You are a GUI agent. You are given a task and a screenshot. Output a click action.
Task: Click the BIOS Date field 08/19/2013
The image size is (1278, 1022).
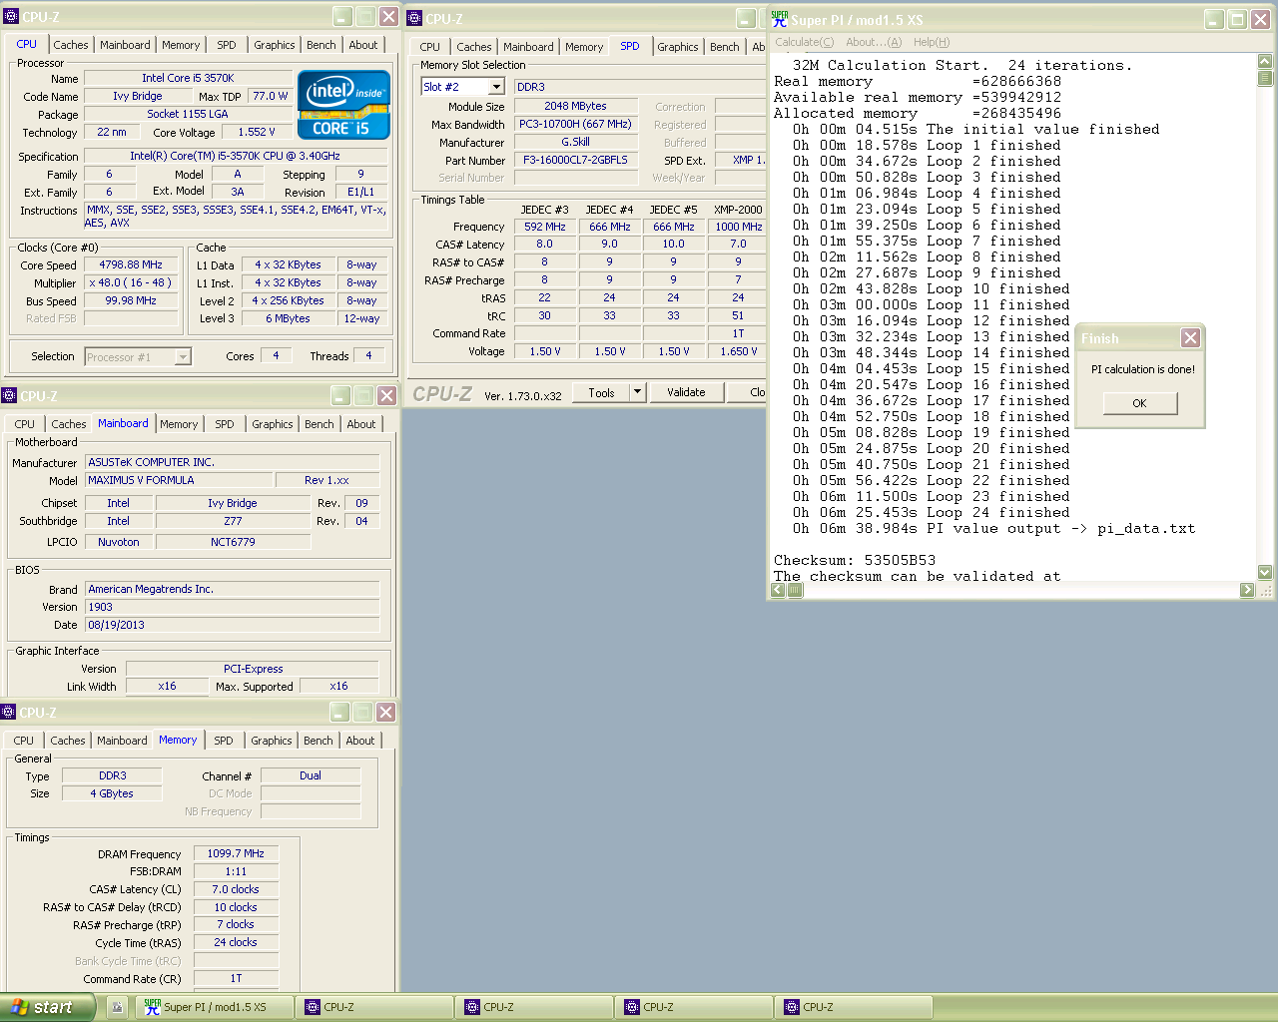click(x=232, y=625)
